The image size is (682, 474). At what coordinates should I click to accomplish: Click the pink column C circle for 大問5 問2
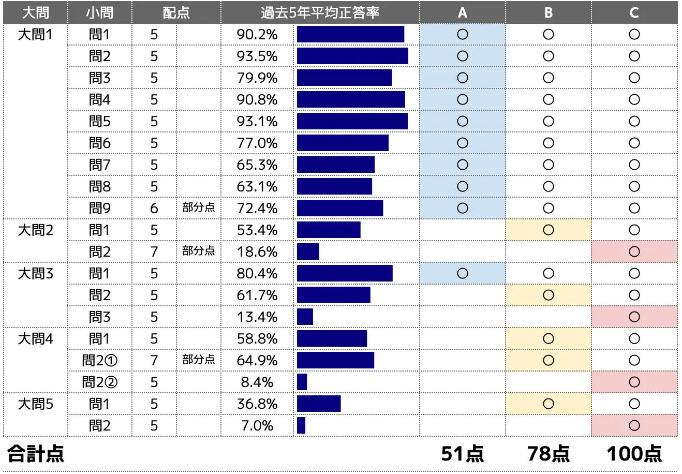[x=634, y=425]
